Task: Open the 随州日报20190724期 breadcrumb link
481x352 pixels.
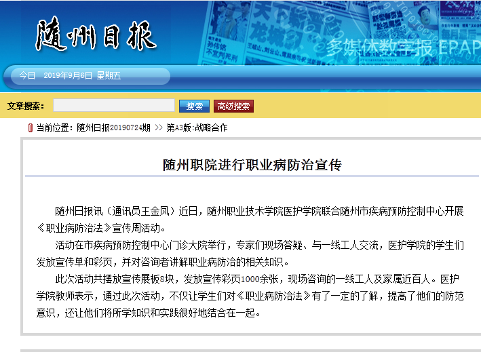Action: (113, 128)
